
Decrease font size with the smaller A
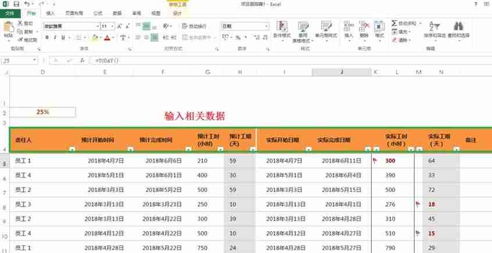point(127,26)
